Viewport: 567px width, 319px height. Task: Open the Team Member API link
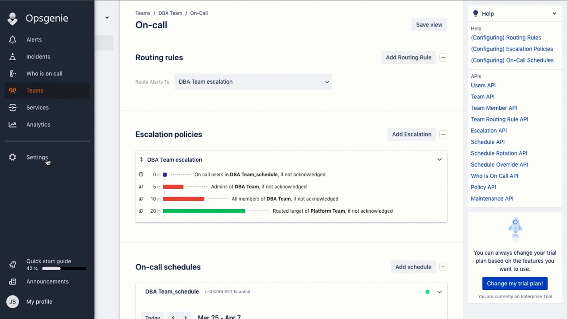(x=494, y=108)
